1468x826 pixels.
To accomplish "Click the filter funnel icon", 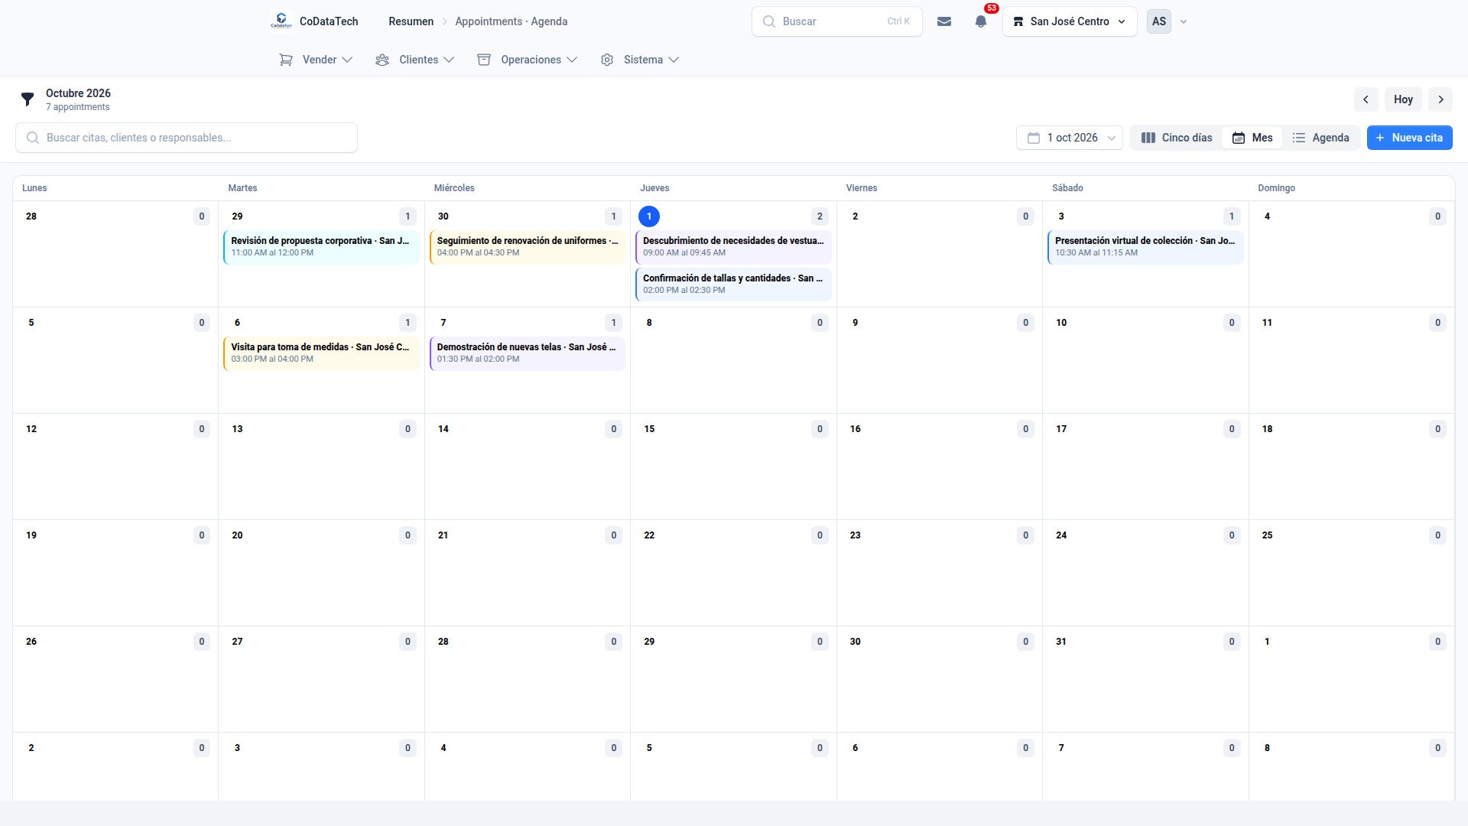I will pos(28,99).
